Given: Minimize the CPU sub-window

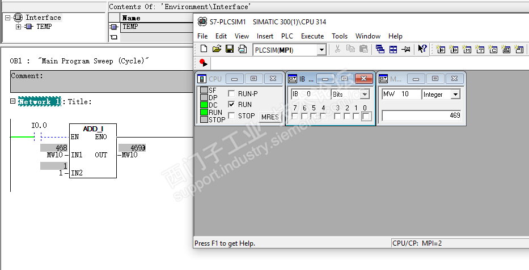Looking at the screenshot, I should 235,79.
